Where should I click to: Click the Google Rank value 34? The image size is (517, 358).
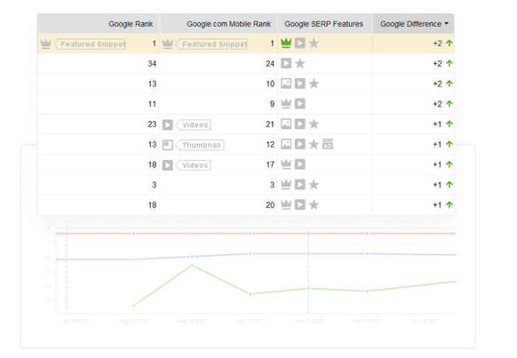(x=152, y=64)
